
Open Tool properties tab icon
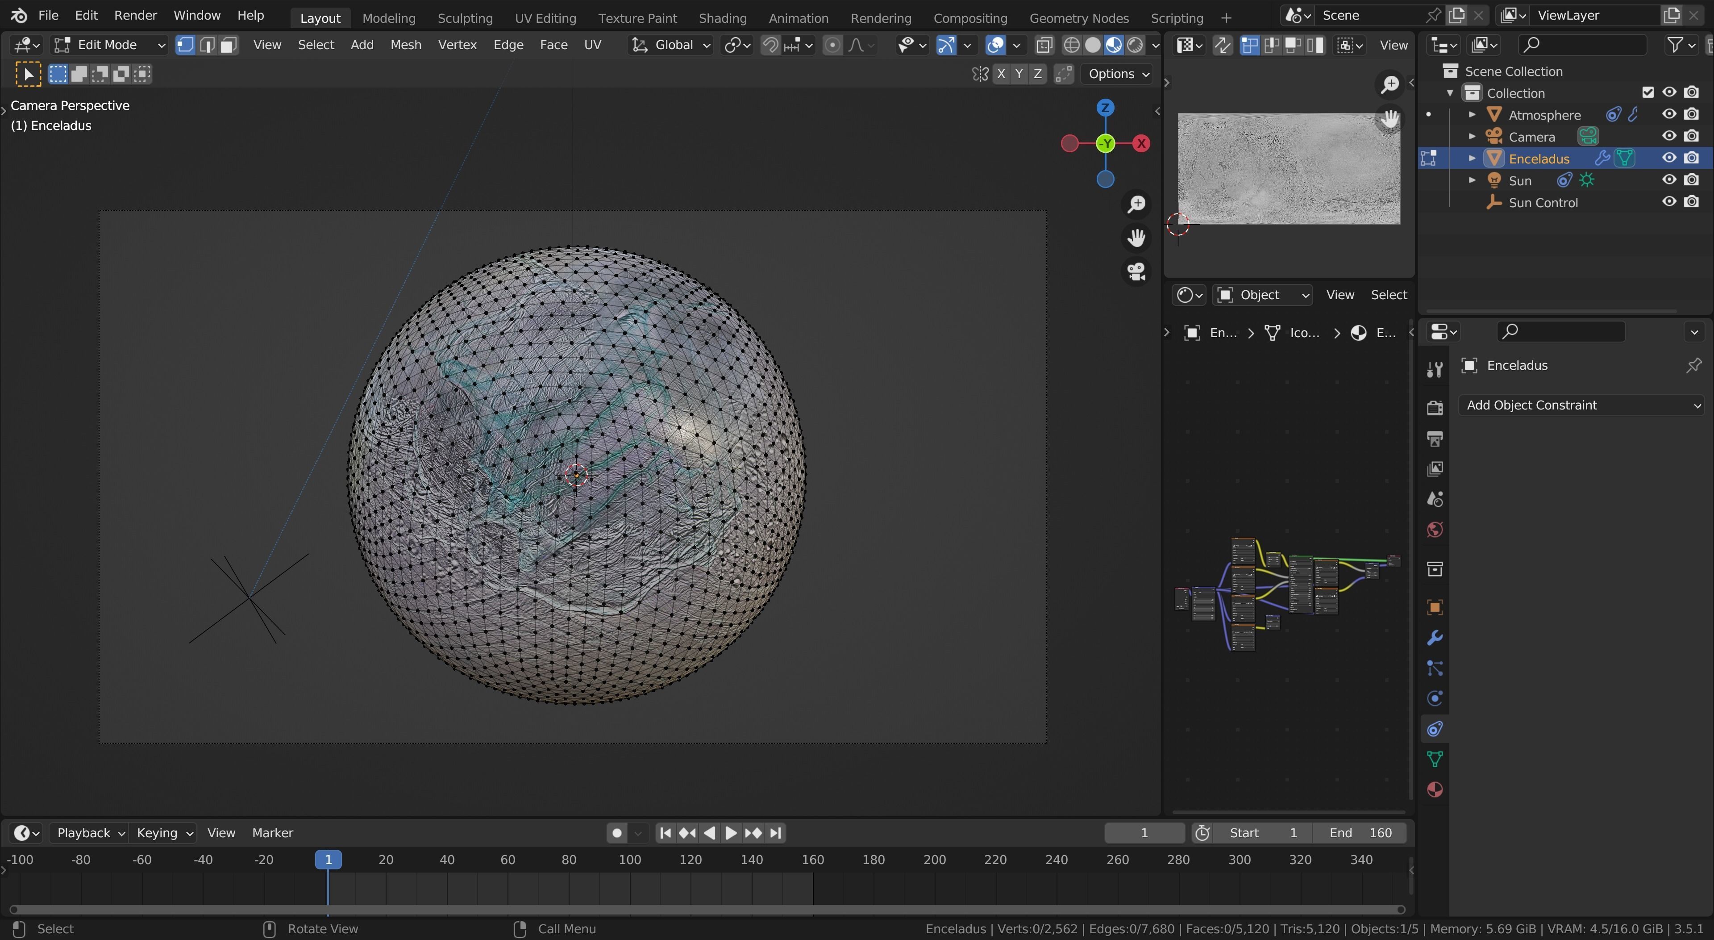point(1435,369)
